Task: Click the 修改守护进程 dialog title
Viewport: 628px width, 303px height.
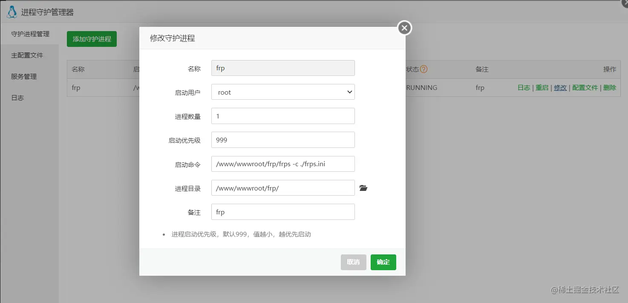Action: [172, 38]
